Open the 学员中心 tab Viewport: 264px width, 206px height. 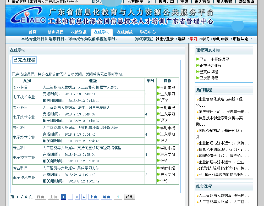tap(148, 32)
